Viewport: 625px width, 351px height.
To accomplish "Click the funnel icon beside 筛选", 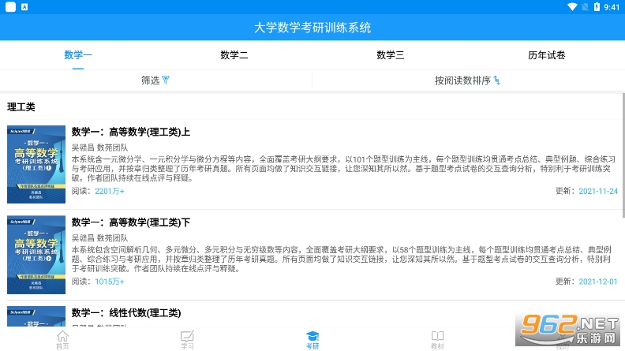I will point(166,80).
